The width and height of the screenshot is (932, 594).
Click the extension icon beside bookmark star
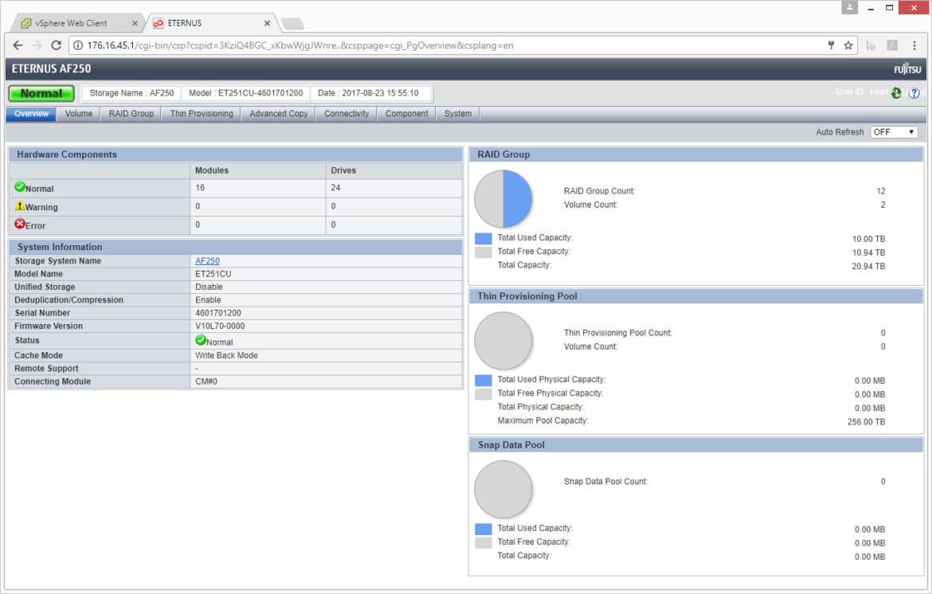[871, 45]
